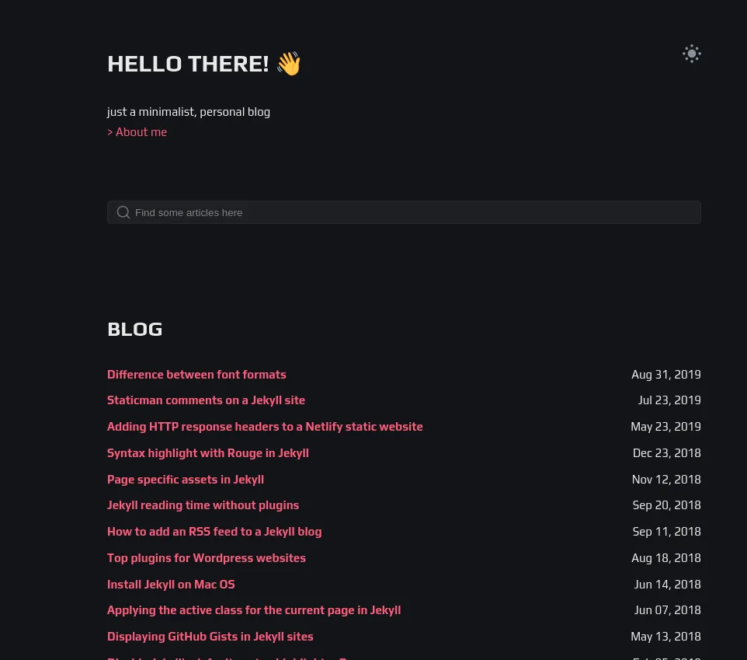Open 'Syntax highlight with Rouge in Jekyll'
Viewport: 747px width, 660px height.
point(207,453)
